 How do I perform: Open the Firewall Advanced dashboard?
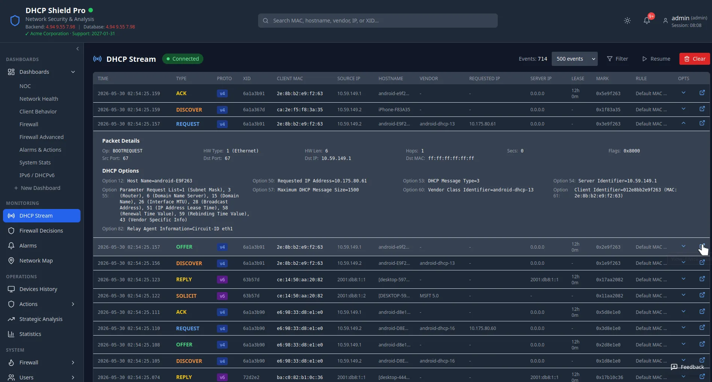(x=42, y=137)
